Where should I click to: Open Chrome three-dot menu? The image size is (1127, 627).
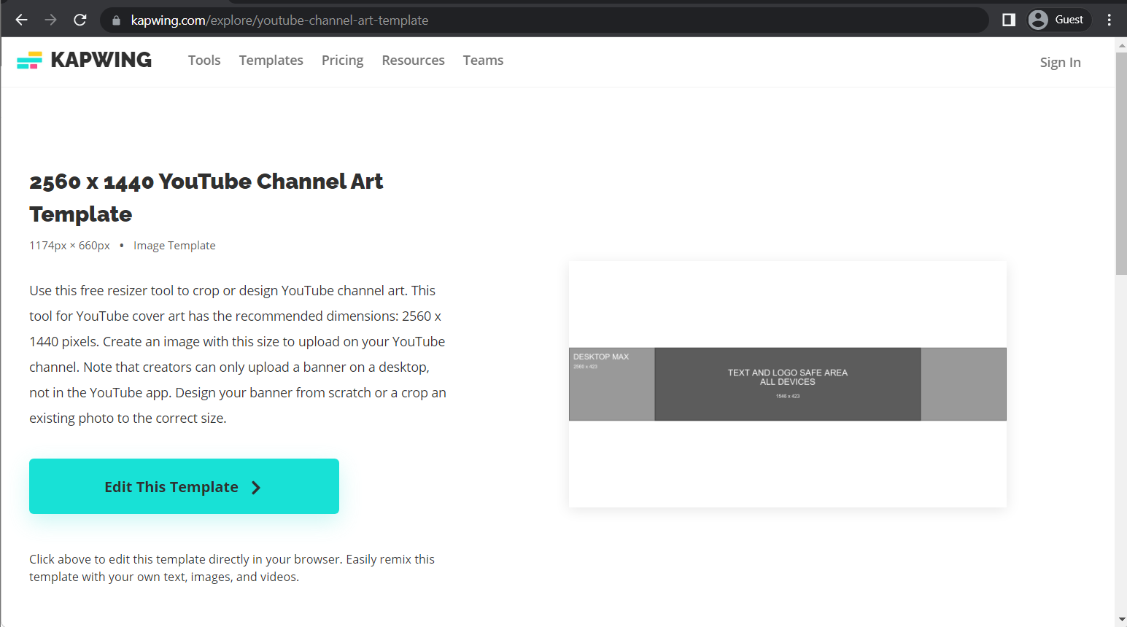pos(1109,20)
